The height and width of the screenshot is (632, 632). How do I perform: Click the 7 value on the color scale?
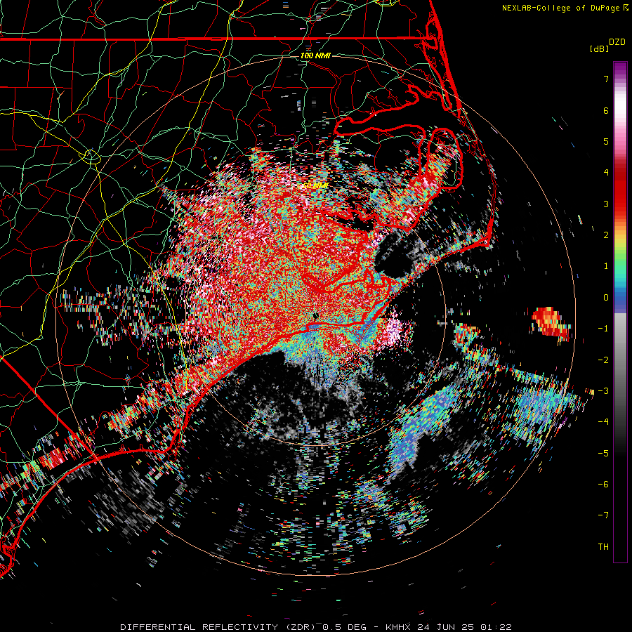click(606, 79)
